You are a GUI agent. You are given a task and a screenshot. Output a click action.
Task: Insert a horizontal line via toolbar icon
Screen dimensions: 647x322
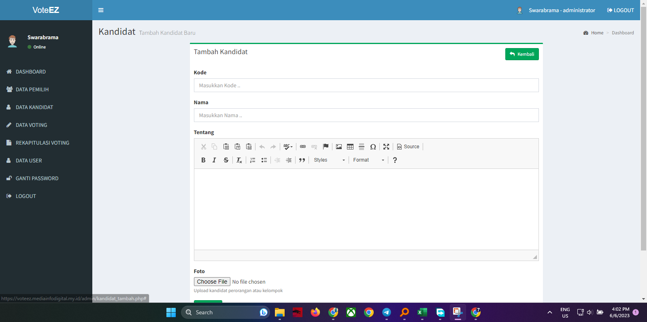tap(362, 147)
